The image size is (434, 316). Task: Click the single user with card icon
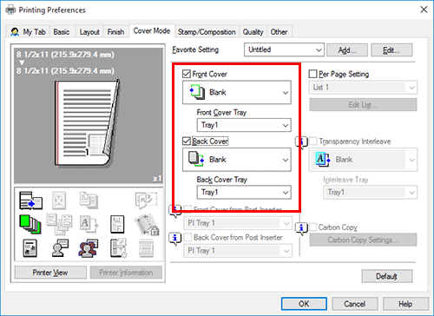pyautogui.click(x=60, y=248)
